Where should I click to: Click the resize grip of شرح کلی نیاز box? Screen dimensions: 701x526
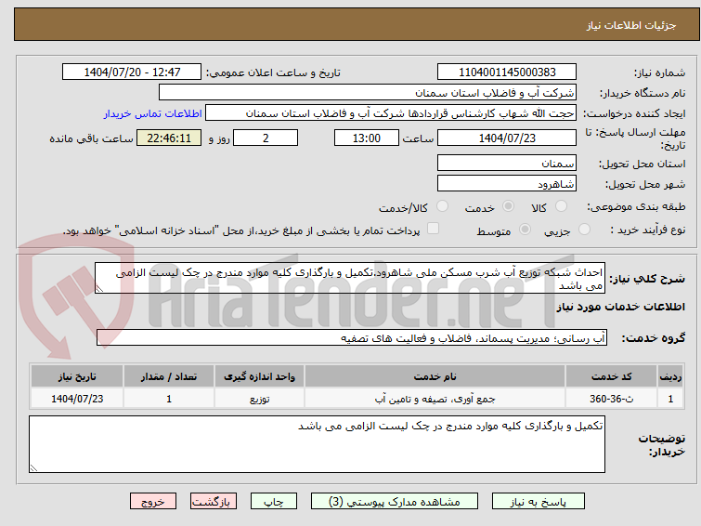(99, 290)
